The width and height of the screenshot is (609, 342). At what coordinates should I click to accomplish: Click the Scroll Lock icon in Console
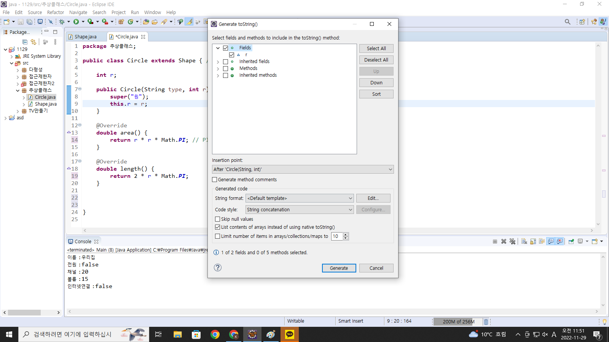[x=533, y=241]
